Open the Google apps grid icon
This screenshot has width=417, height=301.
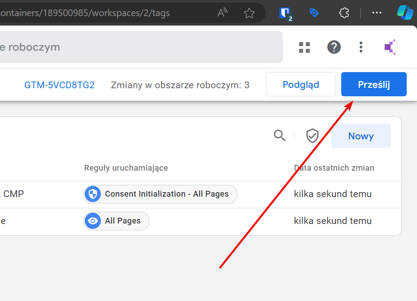[304, 47]
